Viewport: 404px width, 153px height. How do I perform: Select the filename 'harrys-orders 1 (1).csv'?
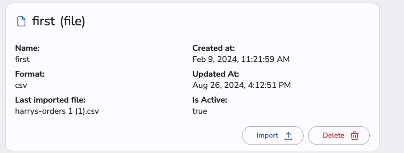pos(57,111)
